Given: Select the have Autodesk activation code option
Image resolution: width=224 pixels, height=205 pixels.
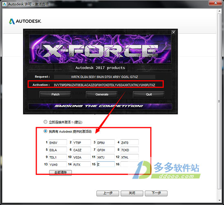Looking at the screenshot, I should (45, 131).
